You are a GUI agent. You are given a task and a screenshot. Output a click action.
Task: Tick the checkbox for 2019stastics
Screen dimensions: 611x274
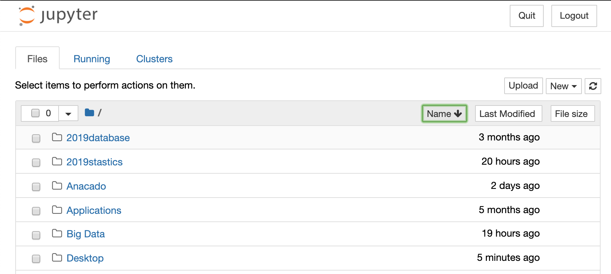(36, 163)
